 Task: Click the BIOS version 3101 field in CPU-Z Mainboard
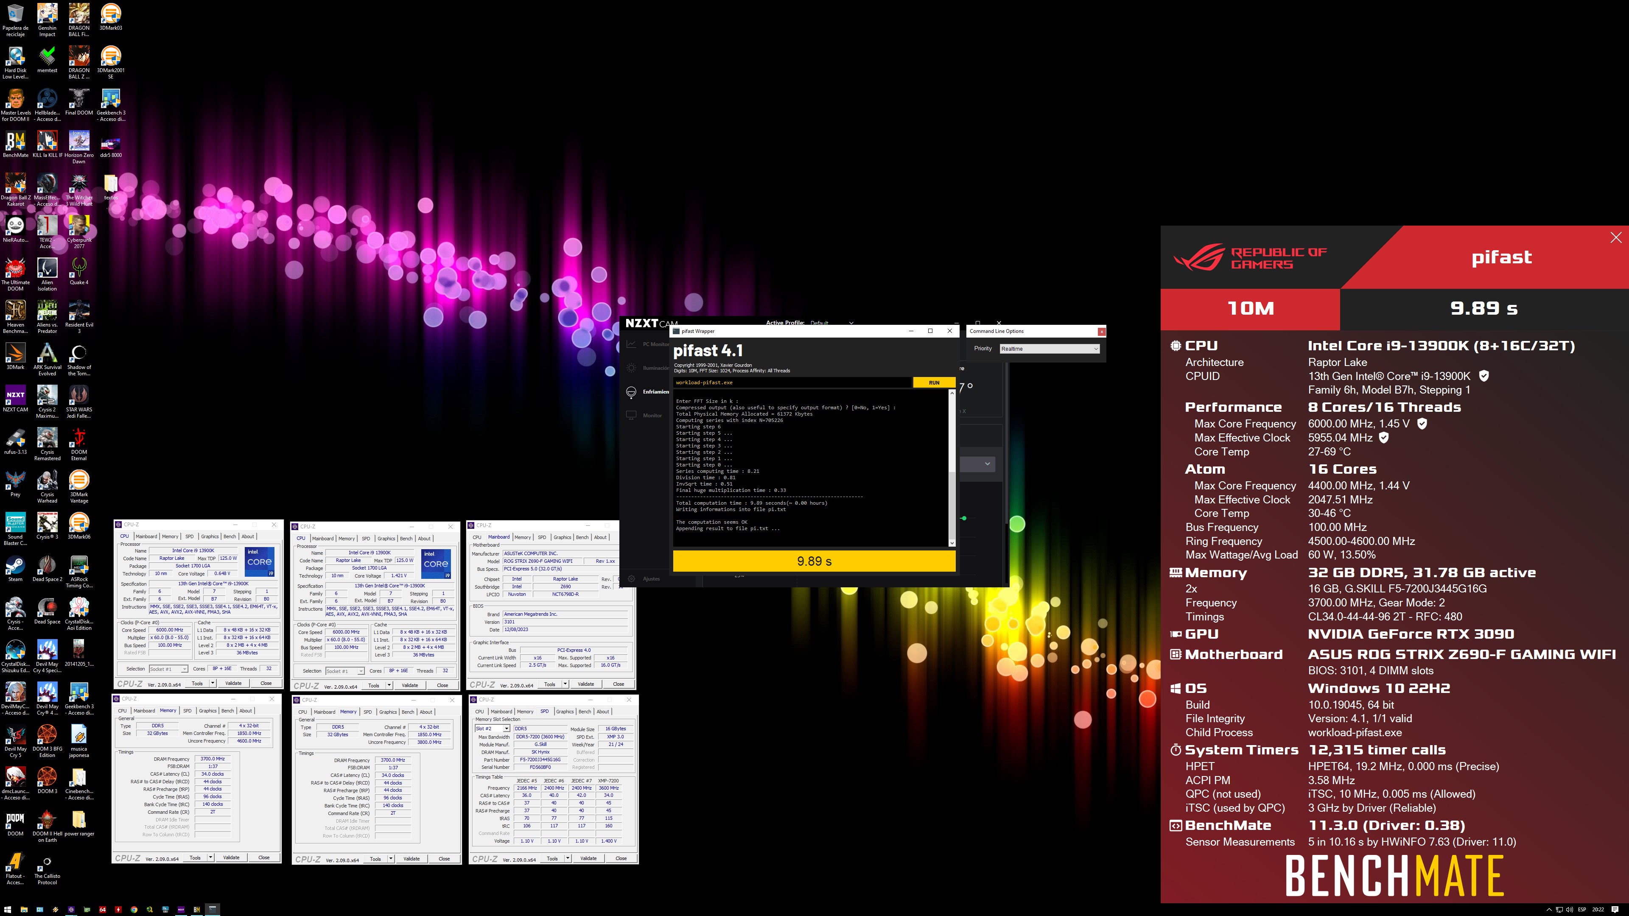coord(566,622)
